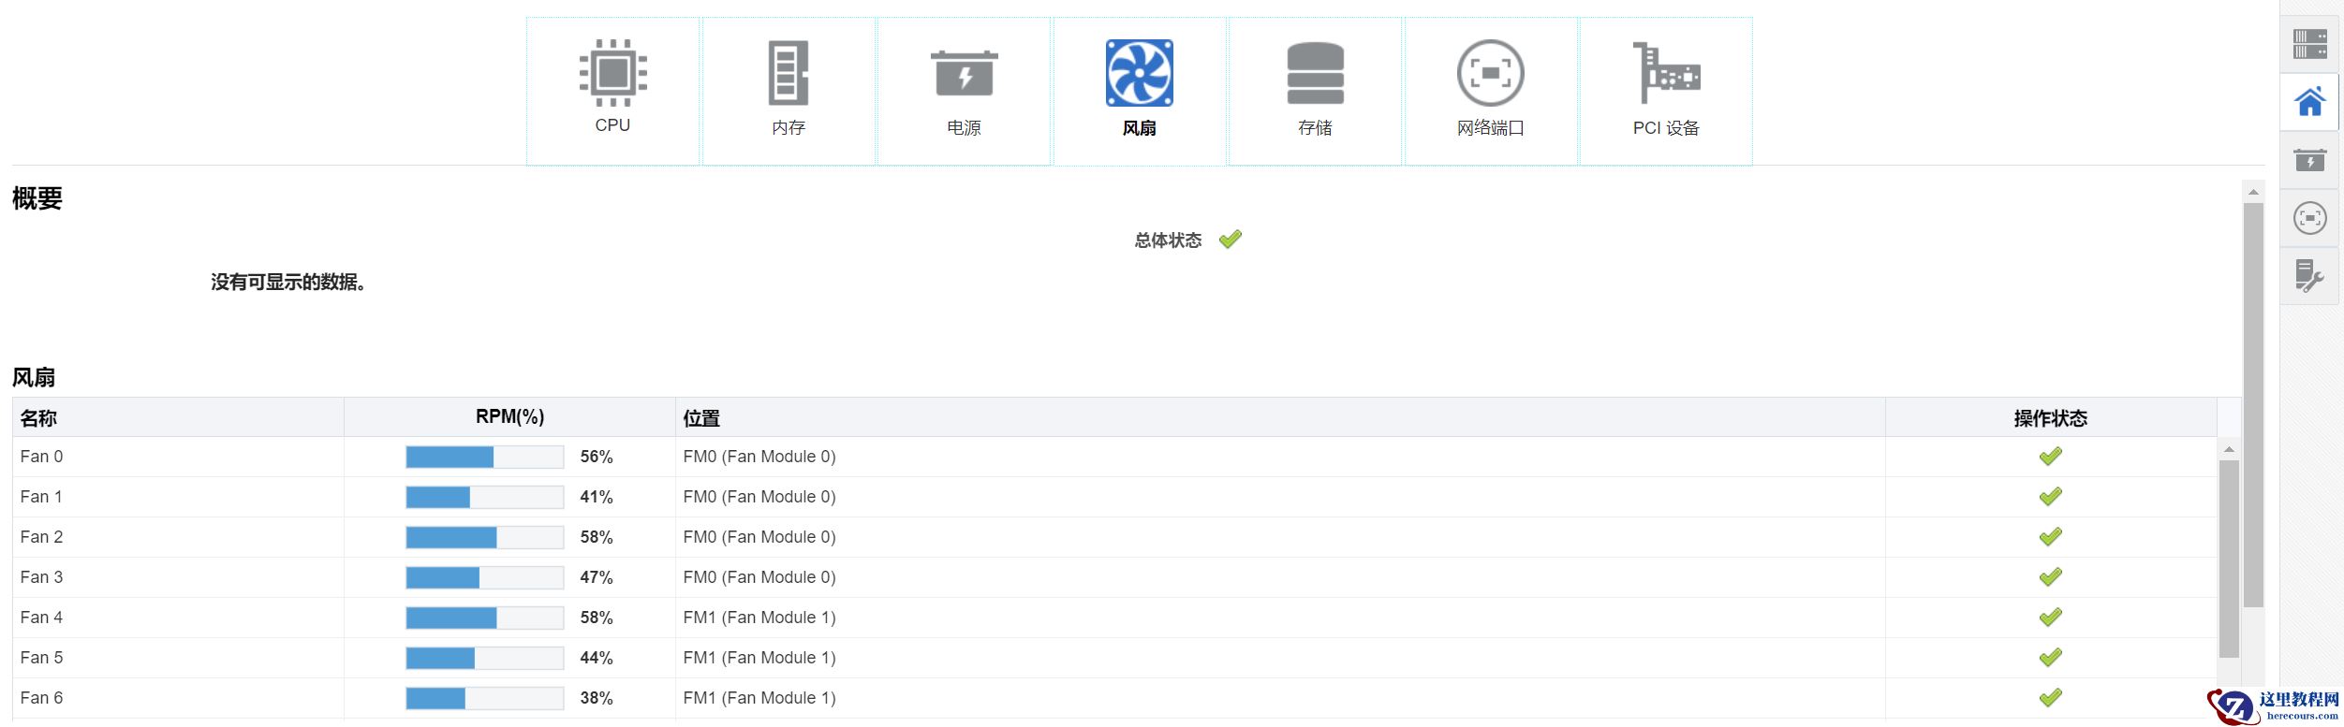The width and height of the screenshot is (2344, 727).
Task: Click the page scrollbar up arrow
Action: [x=2253, y=192]
